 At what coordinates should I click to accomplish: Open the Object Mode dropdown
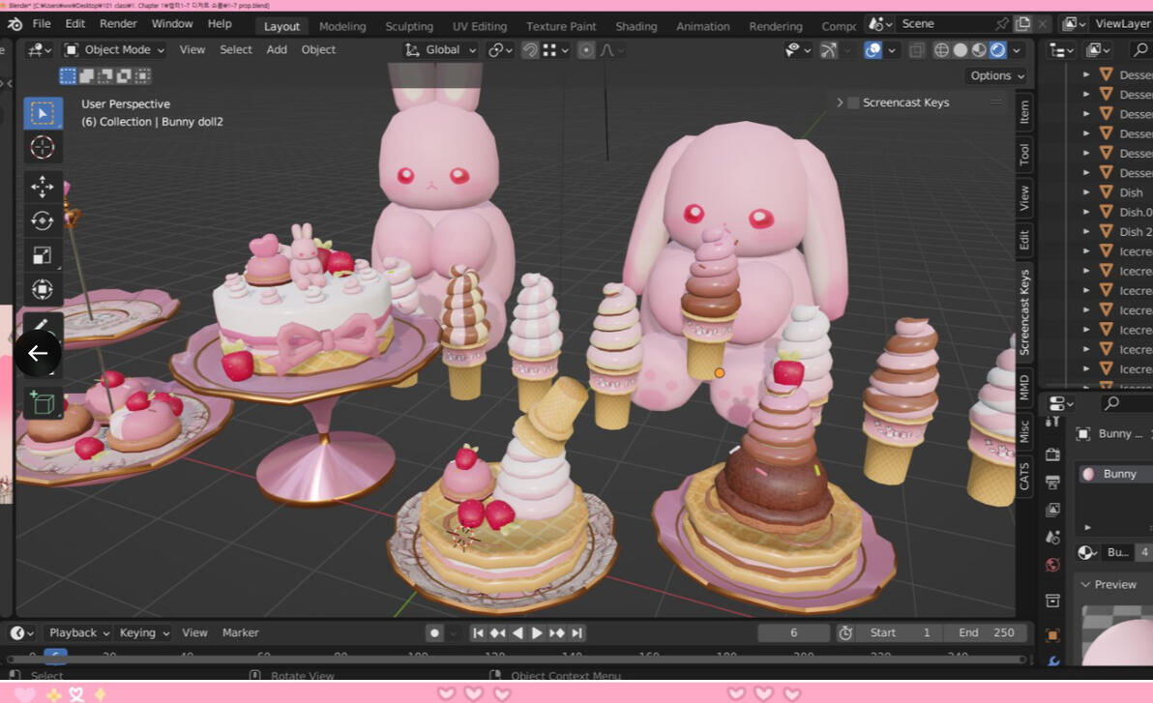pos(115,49)
